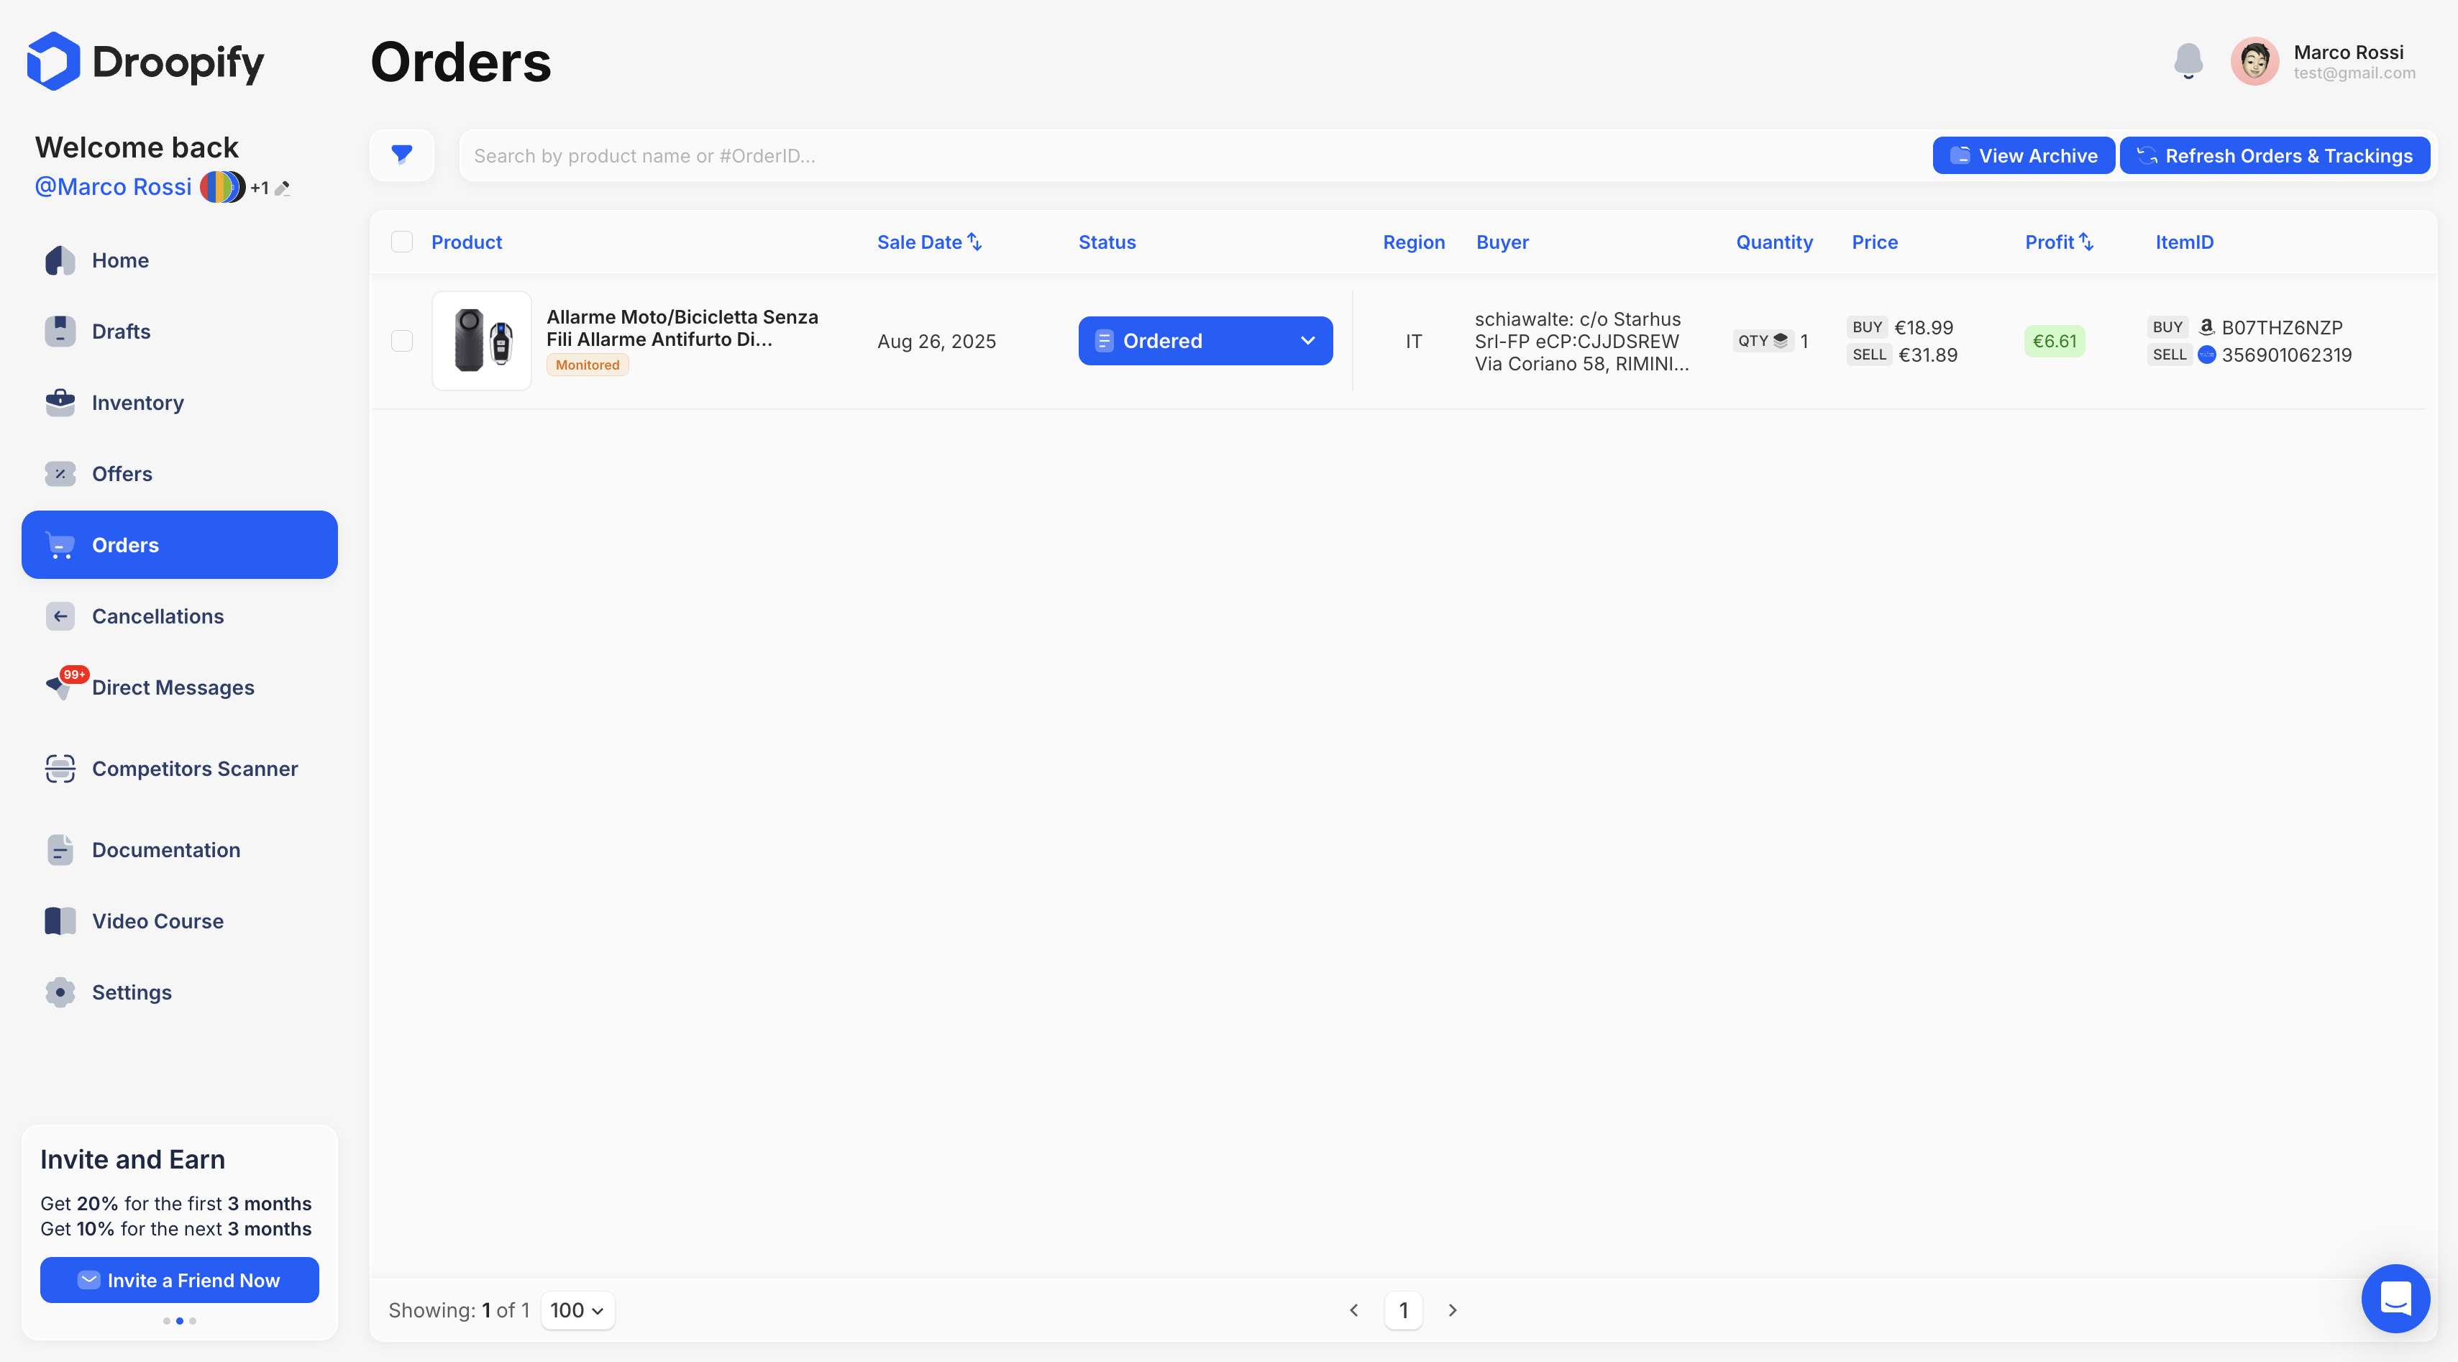Go to next page arrow
The image size is (2458, 1362).
pos(1452,1310)
